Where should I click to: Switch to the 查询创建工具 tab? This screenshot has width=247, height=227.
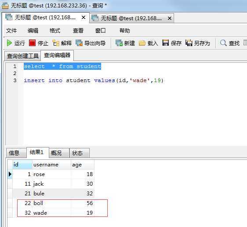point(23,56)
